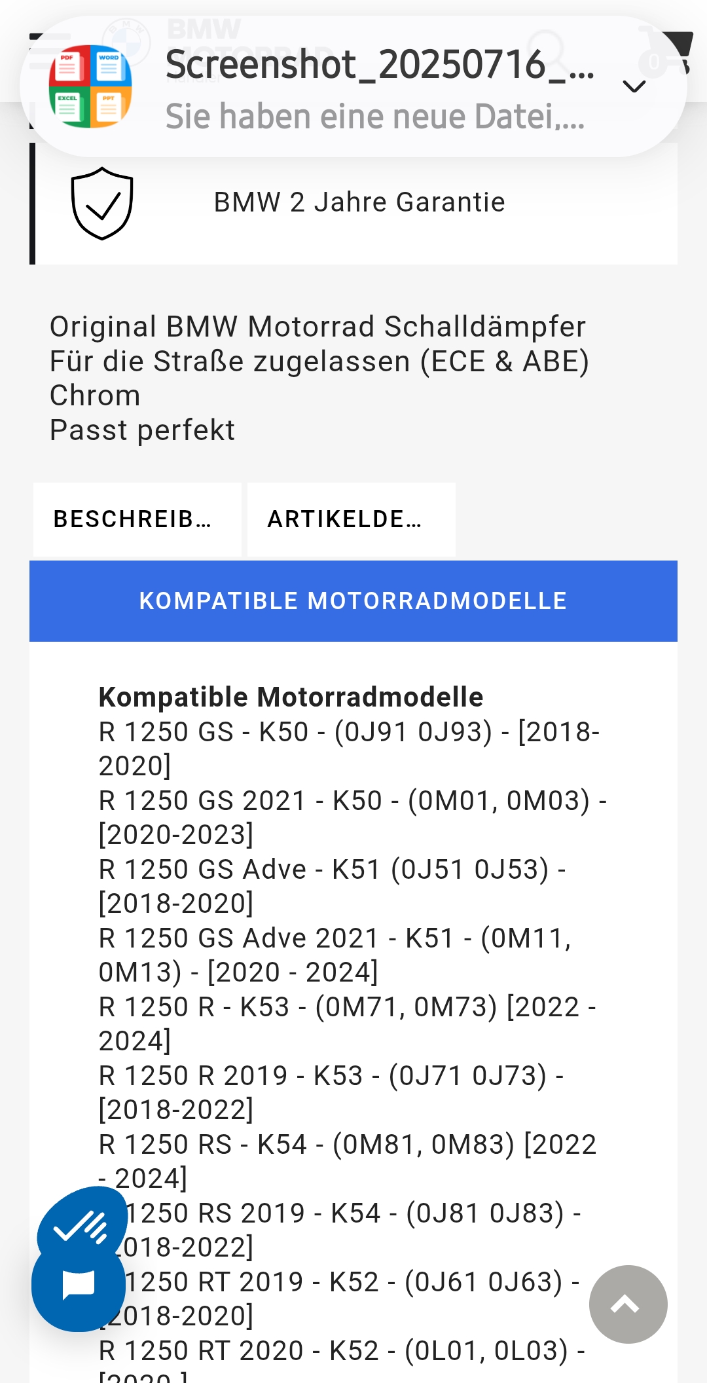Viewport: 707px width, 1383px height.
Task: Tap the document converter app icon
Action: (x=90, y=86)
